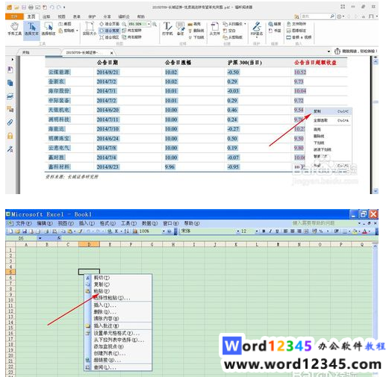
Task: Open the PDF Sign tool
Action: 257,29
